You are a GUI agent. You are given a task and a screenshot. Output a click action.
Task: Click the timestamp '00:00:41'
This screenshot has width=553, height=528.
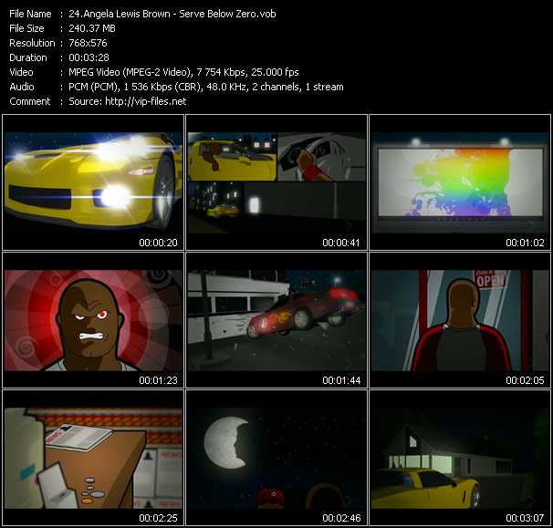point(341,243)
